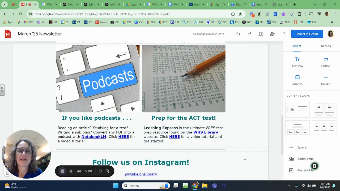Click HERE link under podcasts section

click(x=124, y=137)
